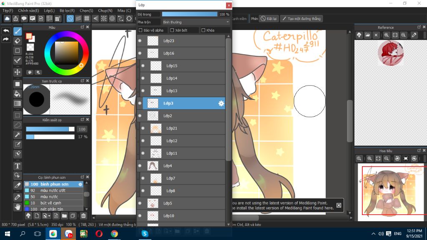The width and height of the screenshot is (427, 240).
Task: Toggle the Bảo vệ alpha checkbox
Action: coord(141,30)
